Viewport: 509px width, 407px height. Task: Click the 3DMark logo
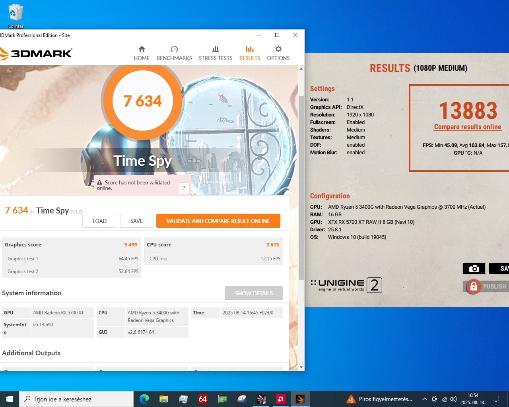pyautogui.click(x=36, y=53)
